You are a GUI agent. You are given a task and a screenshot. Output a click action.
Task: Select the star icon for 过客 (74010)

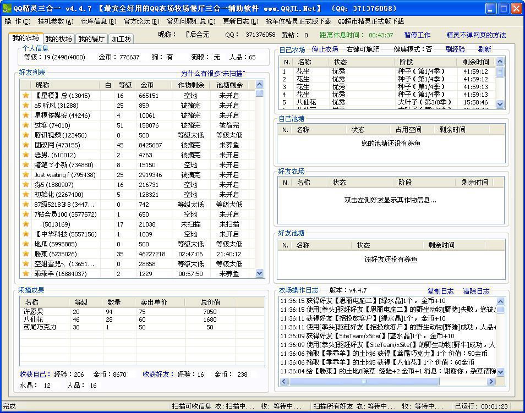24,125
